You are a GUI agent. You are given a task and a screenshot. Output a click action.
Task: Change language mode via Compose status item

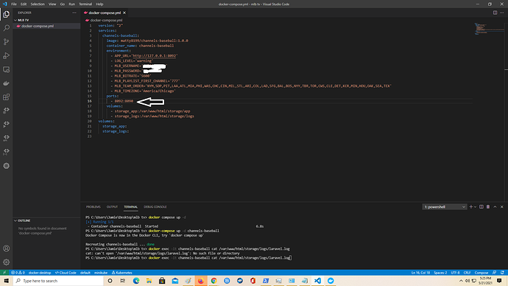point(481,273)
